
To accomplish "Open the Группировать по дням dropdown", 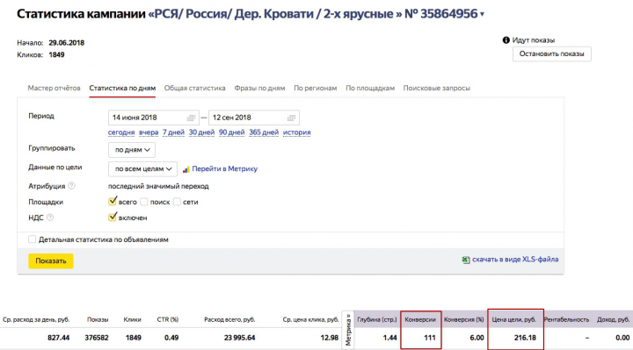I will pyautogui.click(x=132, y=150).
